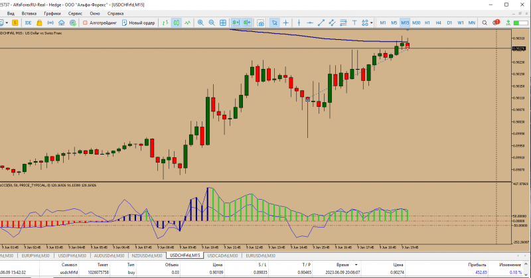
Task: Click profit value 452.65
Action: click(481, 272)
